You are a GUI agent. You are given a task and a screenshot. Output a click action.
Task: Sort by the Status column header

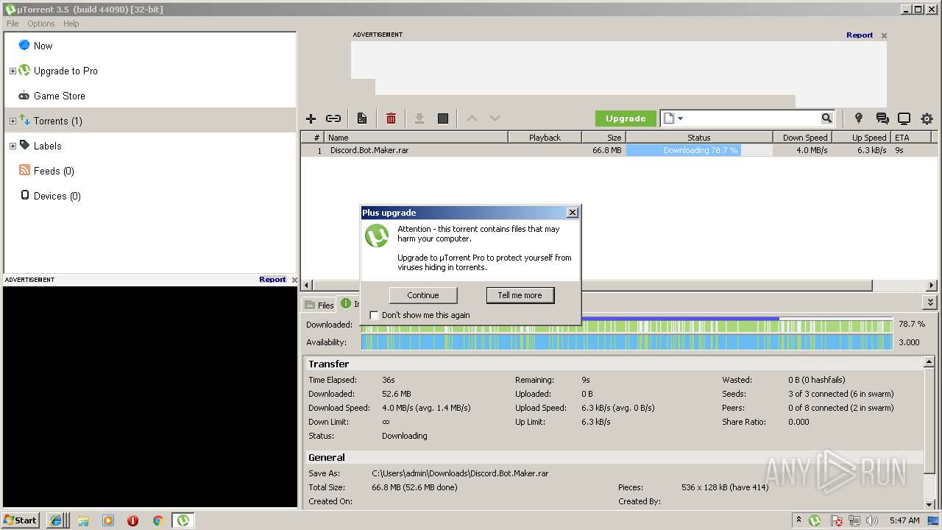(x=699, y=138)
